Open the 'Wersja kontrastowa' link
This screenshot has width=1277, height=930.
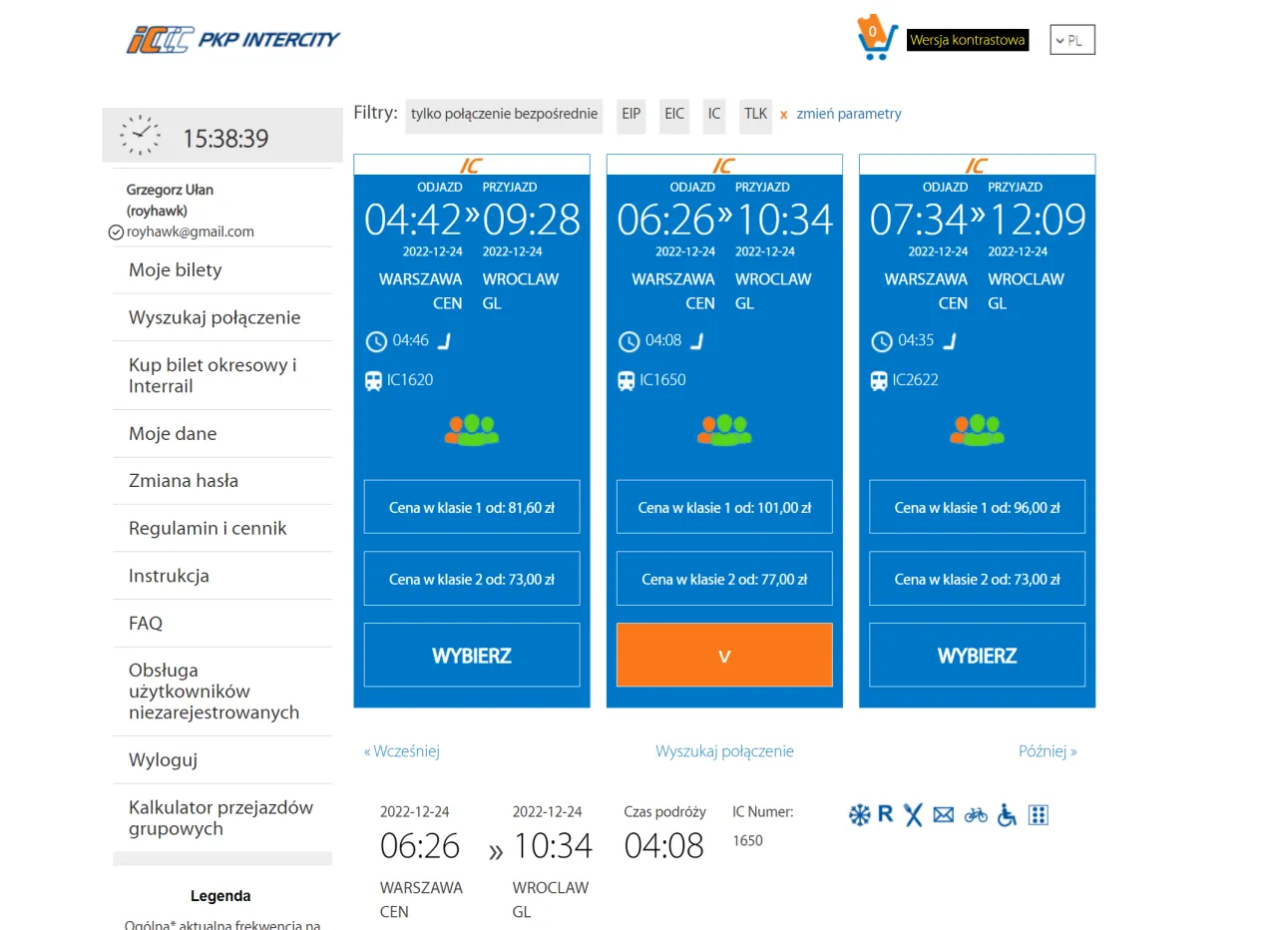[x=967, y=40]
